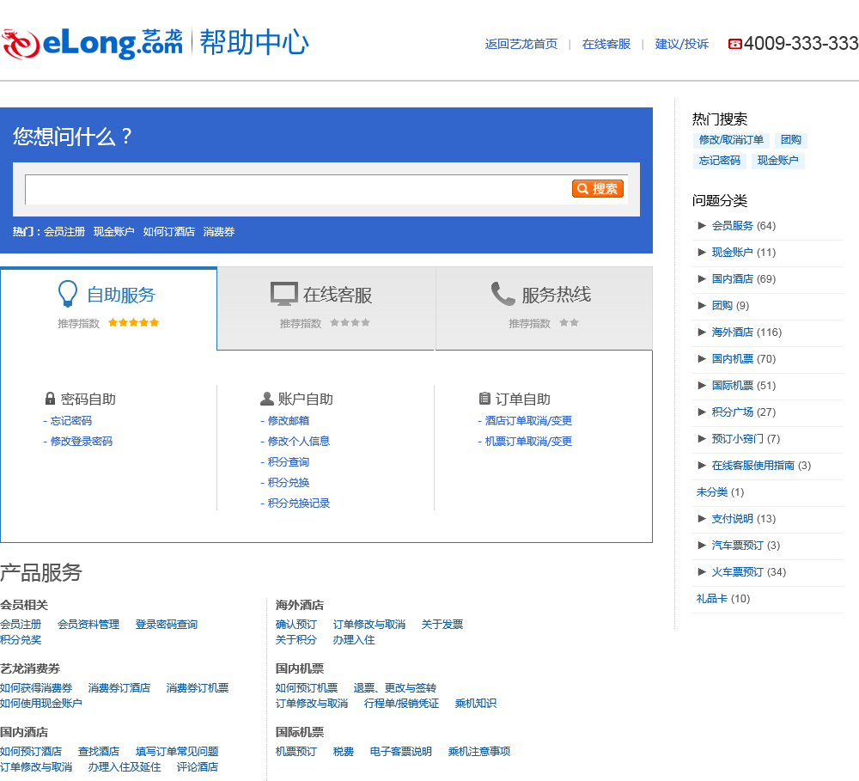Expand the 海外酒店 (116) category arrow
The image size is (859, 781).
(x=701, y=332)
